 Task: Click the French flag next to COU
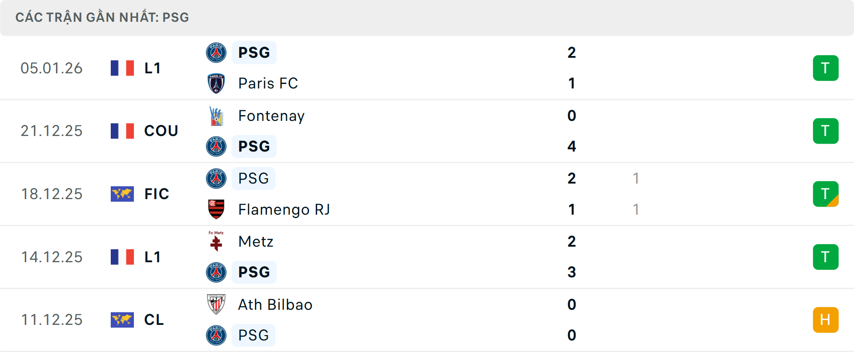122,131
